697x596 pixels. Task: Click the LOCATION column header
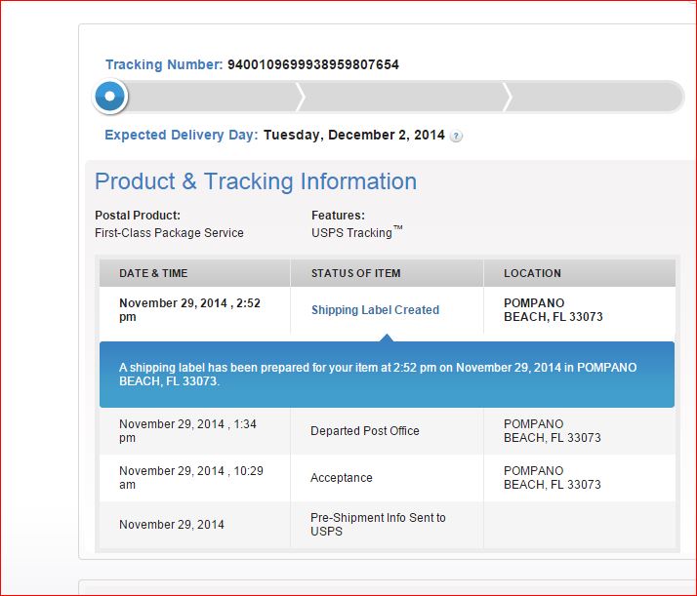(x=532, y=273)
